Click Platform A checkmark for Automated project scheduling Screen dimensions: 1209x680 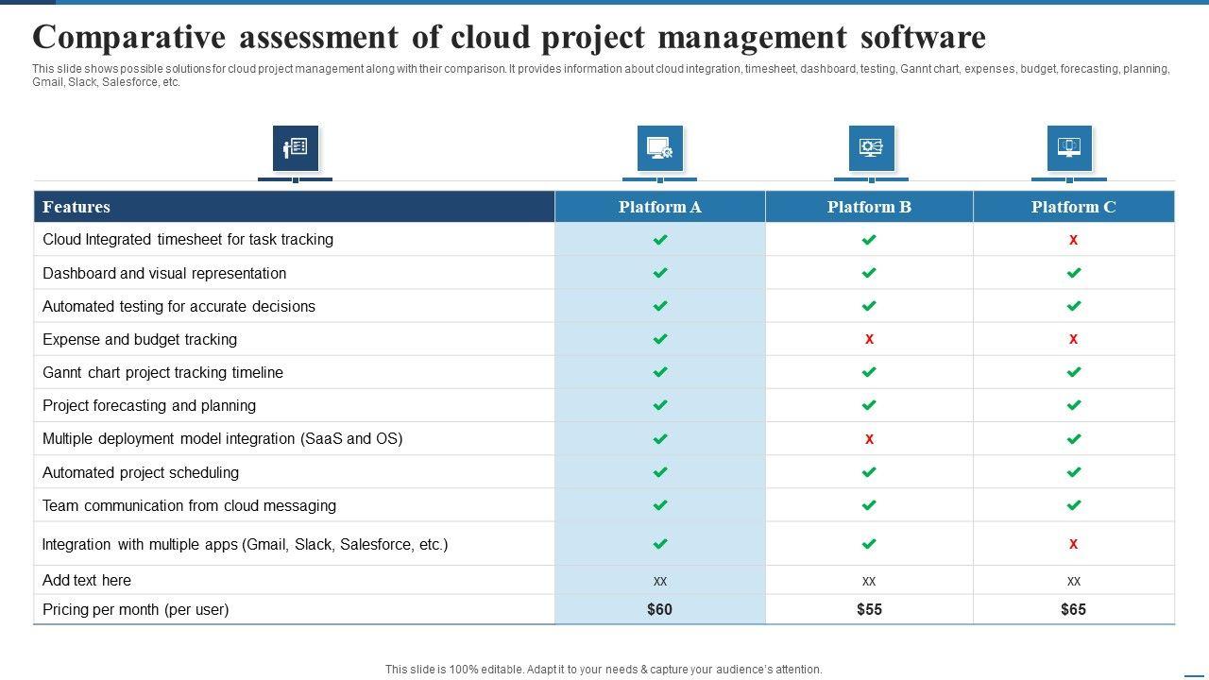(660, 472)
